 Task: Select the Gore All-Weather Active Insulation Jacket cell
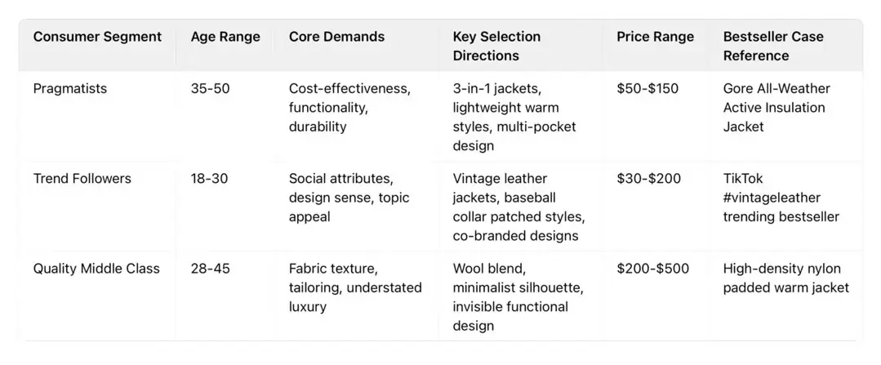click(x=776, y=108)
